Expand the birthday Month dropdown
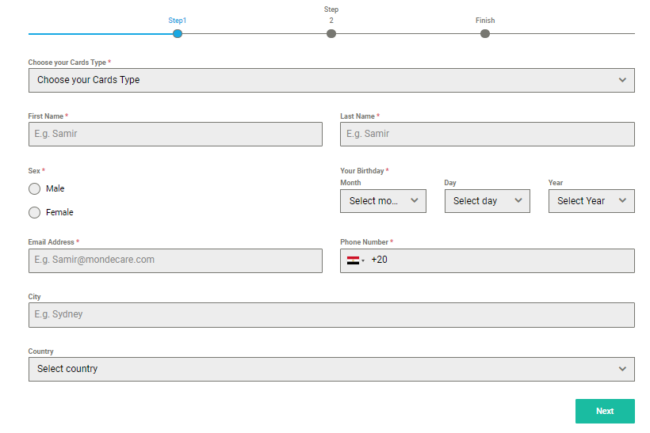Viewport: 650px width, 433px height. [383, 201]
